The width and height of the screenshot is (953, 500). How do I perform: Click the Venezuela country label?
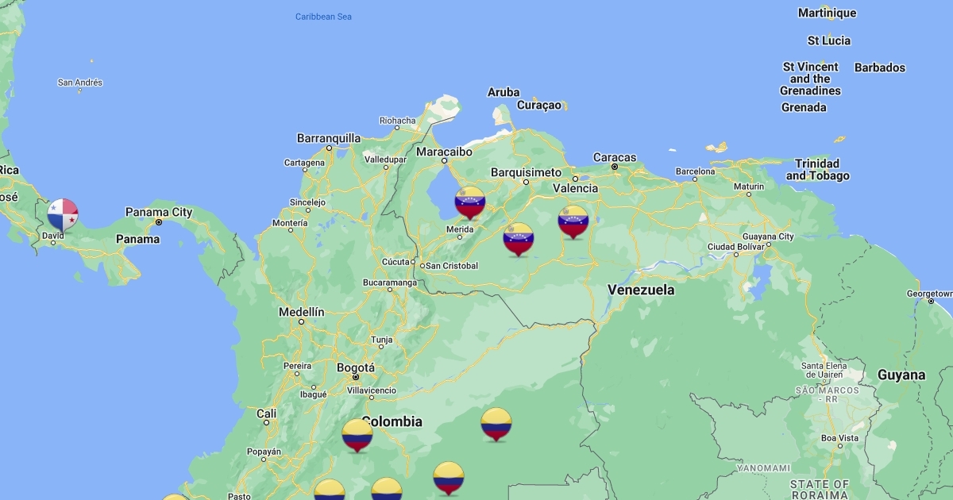pos(641,290)
